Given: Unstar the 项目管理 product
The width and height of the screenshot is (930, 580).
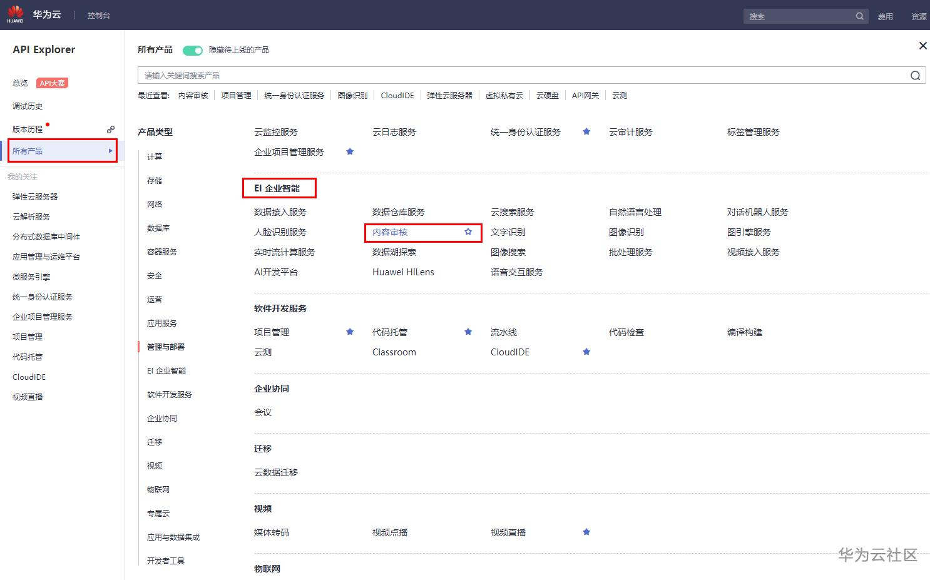Looking at the screenshot, I should 350,332.
